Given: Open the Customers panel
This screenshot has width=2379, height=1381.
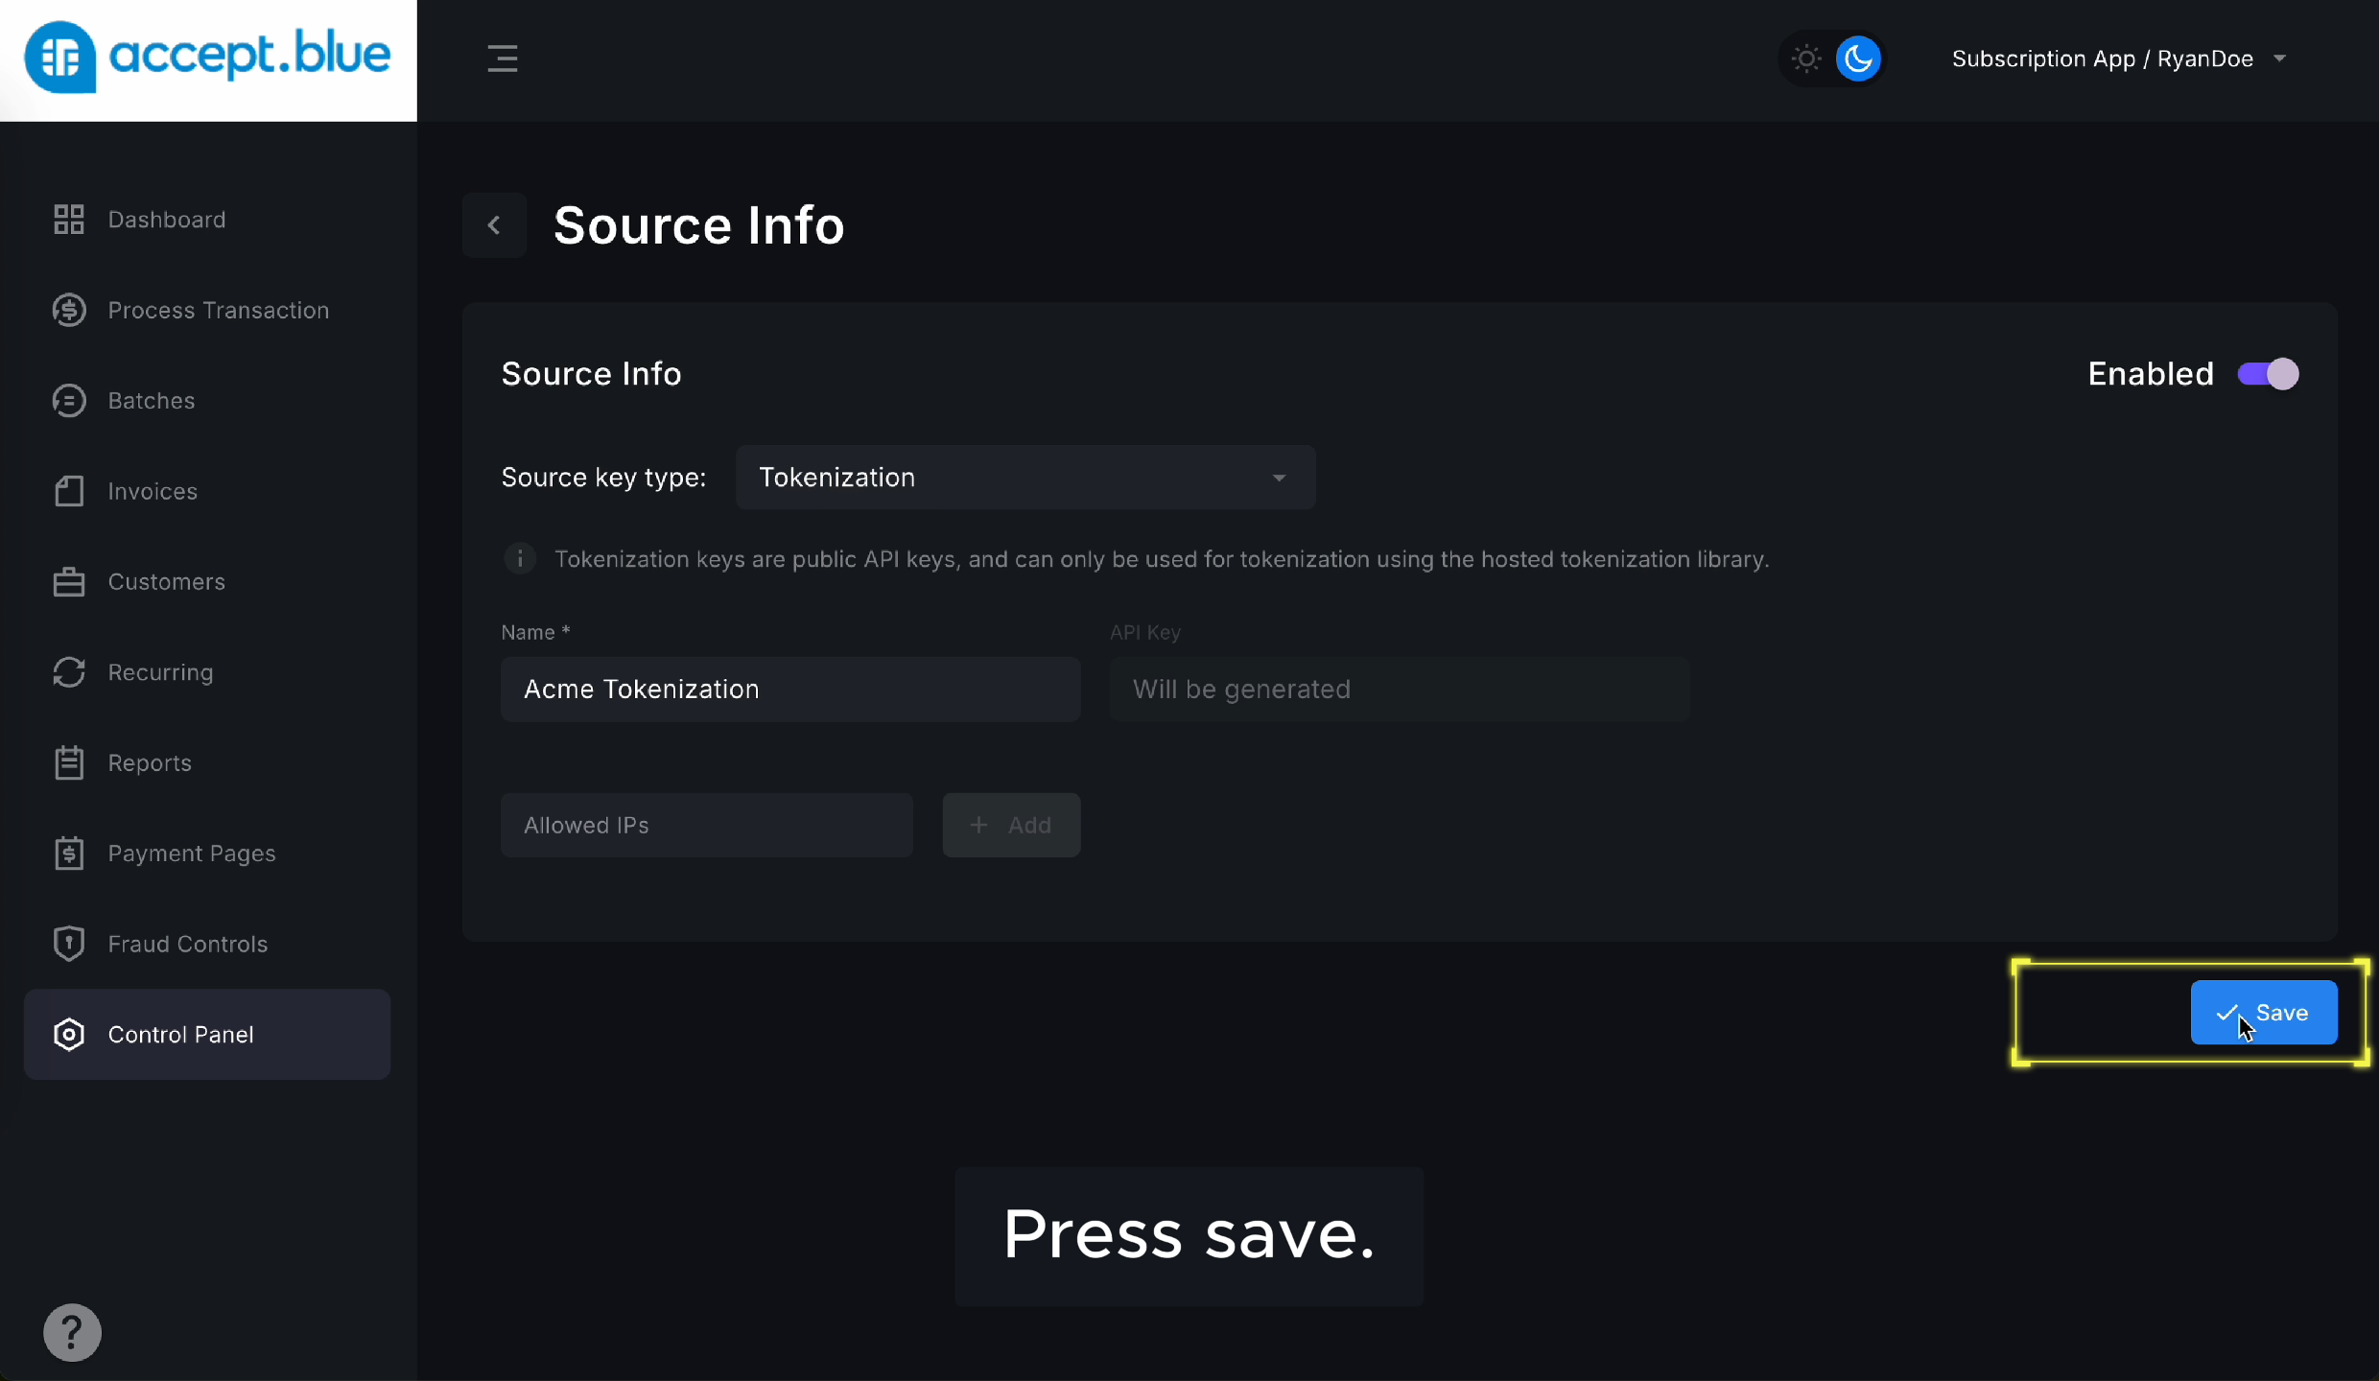Looking at the screenshot, I should [x=166, y=581].
